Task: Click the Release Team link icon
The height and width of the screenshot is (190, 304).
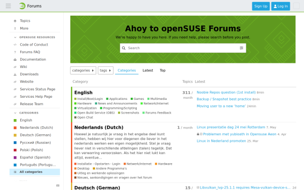Action: [x=15, y=104]
